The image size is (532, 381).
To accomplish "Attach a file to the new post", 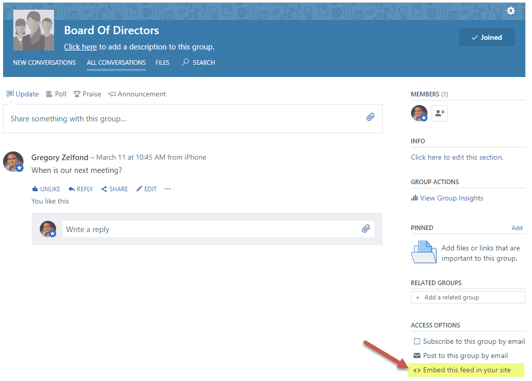I will tap(371, 117).
